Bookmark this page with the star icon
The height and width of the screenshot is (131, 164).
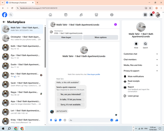point(150,8)
